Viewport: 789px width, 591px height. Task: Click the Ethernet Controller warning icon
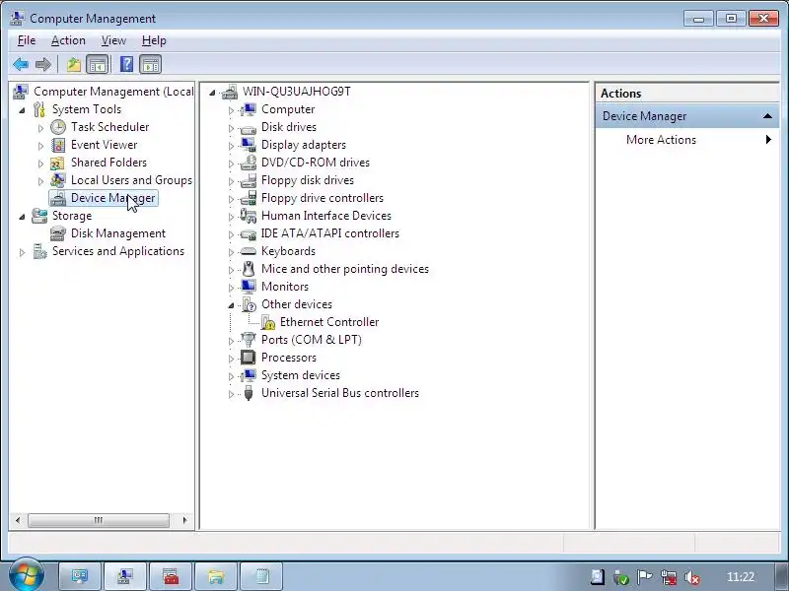267,322
